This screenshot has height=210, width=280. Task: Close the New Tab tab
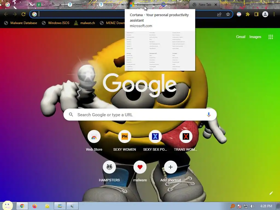(216, 5)
